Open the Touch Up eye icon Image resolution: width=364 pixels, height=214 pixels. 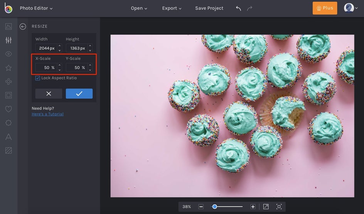coord(8,54)
